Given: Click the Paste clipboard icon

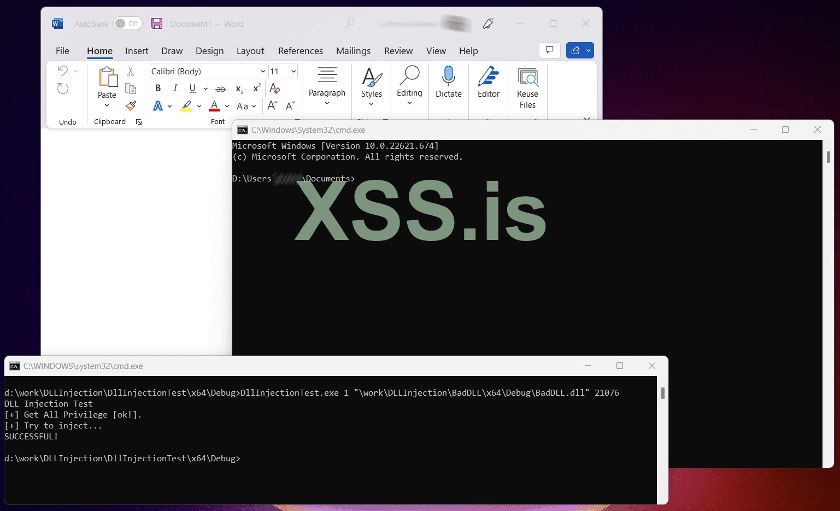Looking at the screenshot, I should pyautogui.click(x=107, y=77).
